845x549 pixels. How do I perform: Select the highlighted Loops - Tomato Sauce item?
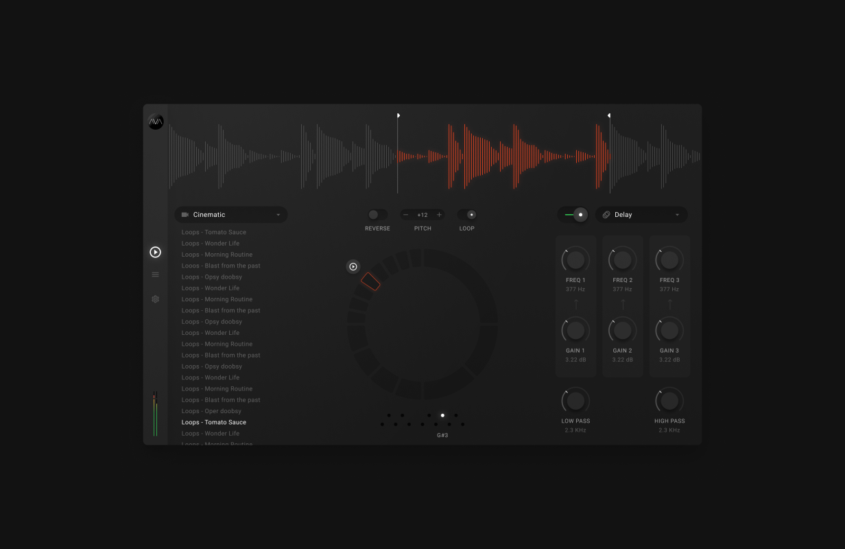[x=214, y=423]
